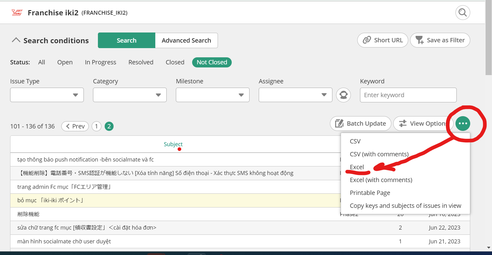Open the green three-dots more menu

(463, 124)
